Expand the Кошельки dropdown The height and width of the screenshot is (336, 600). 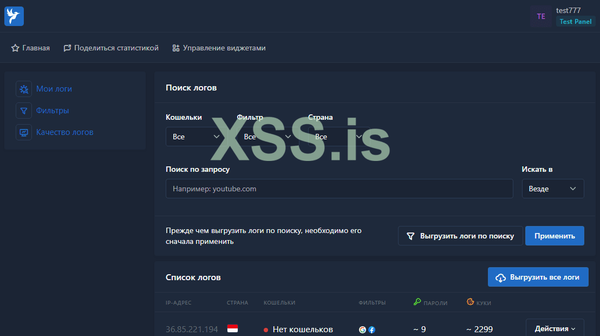click(197, 137)
